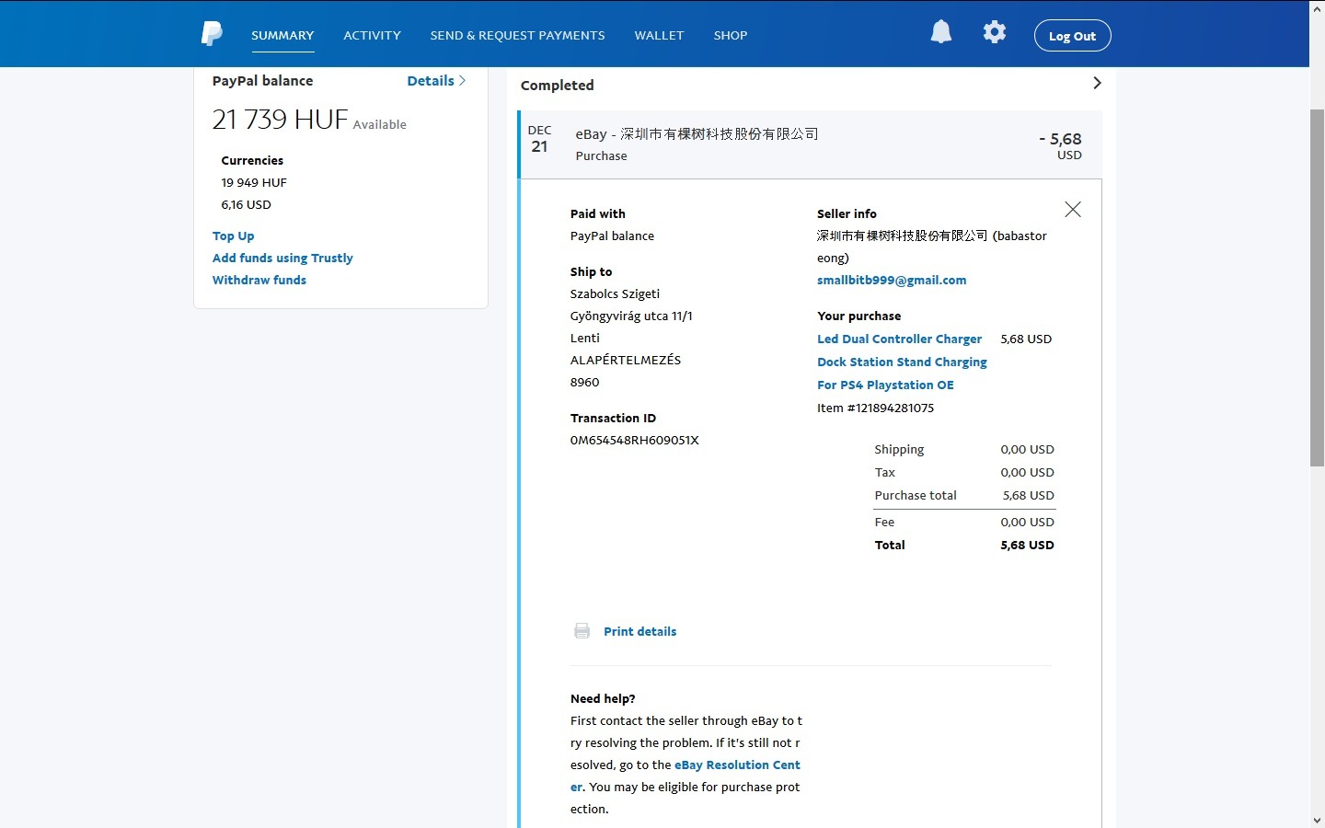Image resolution: width=1325 pixels, height=828 pixels.
Task: Click the Top Up link
Action: click(233, 236)
